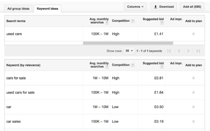Open help for Suggested bid in Keyword table
The width and height of the screenshot is (210, 131).
(x=162, y=67)
